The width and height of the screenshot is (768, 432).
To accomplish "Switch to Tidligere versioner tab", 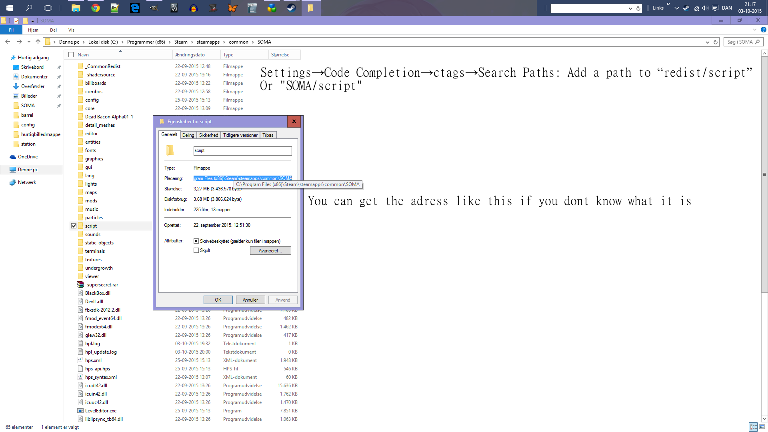I will point(240,135).
